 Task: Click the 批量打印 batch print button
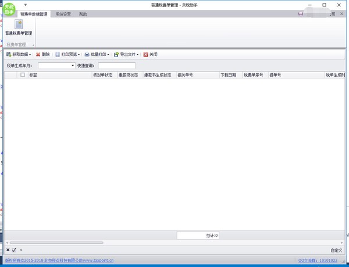click(x=97, y=54)
